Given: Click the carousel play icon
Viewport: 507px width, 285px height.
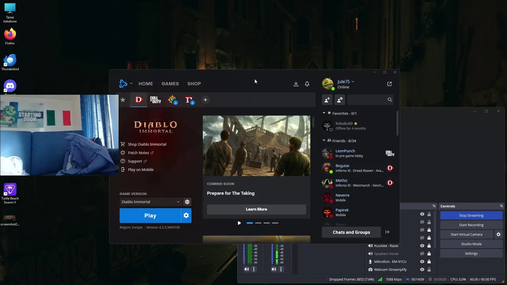Looking at the screenshot, I should coord(239,223).
